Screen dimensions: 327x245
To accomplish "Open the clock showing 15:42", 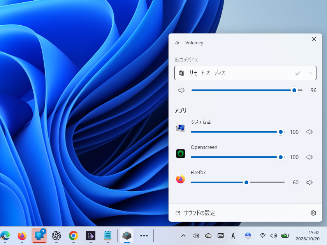I will (308, 236).
